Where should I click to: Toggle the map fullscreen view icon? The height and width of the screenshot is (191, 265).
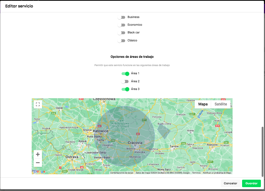click(x=38, y=104)
